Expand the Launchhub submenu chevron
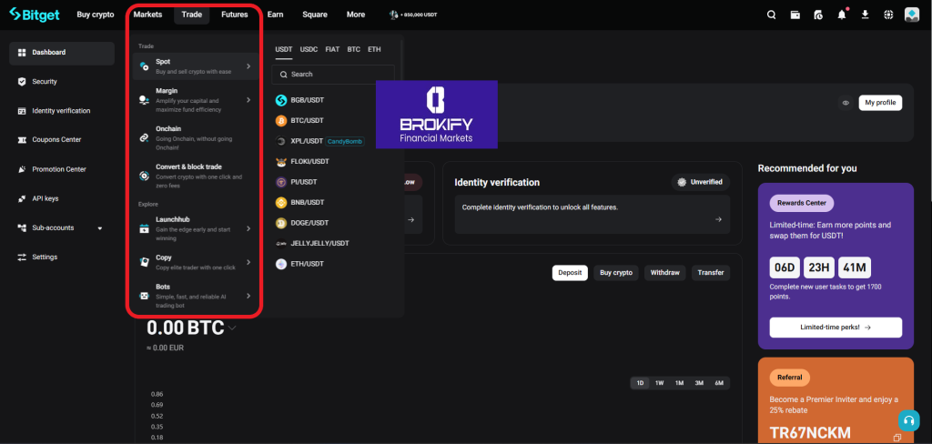The height and width of the screenshot is (444, 932). pos(248,228)
